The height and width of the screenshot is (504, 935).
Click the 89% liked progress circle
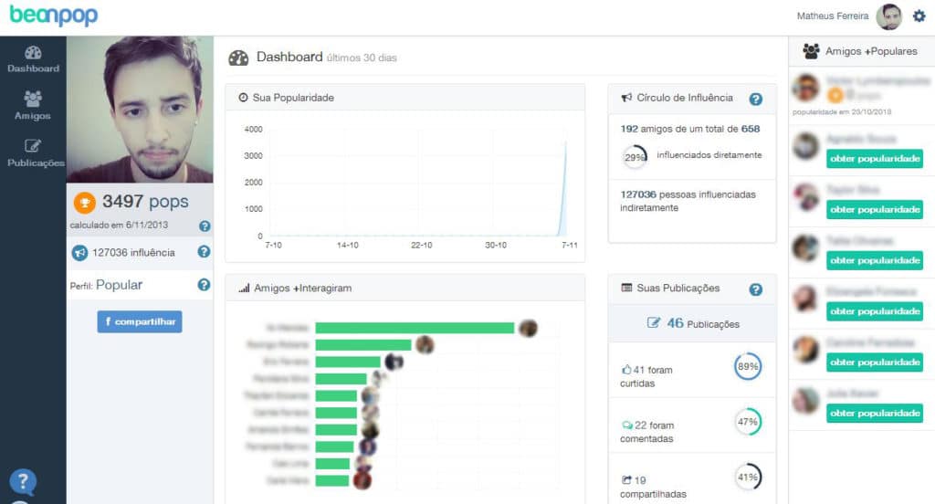pos(748,366)
